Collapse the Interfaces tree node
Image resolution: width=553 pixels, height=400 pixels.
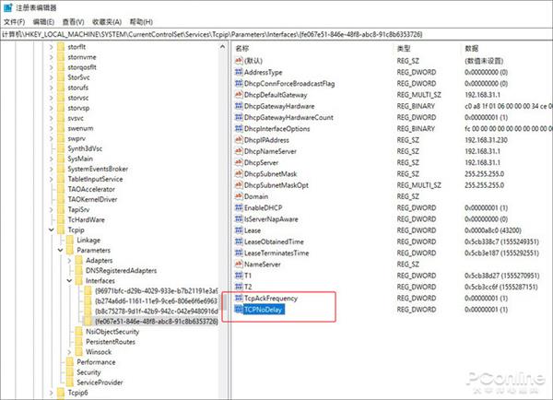point(69,281)
